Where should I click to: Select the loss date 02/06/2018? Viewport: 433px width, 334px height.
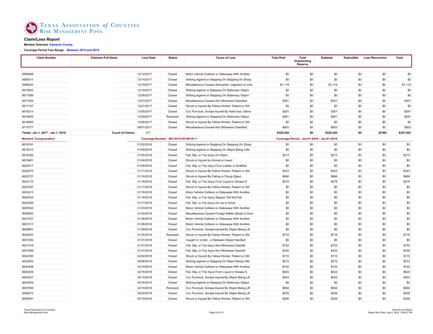144,262
